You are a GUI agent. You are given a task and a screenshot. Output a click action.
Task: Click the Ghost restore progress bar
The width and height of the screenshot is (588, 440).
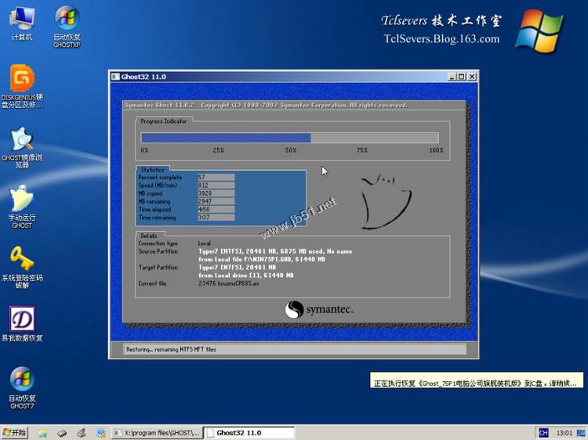click(289, 138)
